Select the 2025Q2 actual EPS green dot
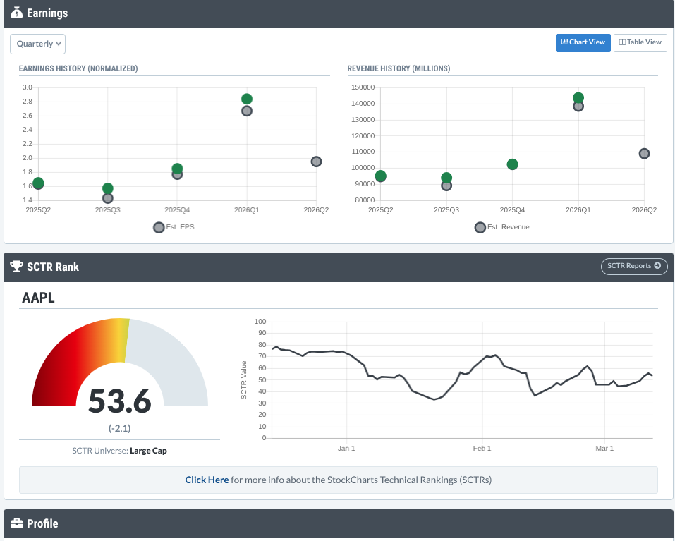This screenshot has width=675, height=541. point(38,183)
